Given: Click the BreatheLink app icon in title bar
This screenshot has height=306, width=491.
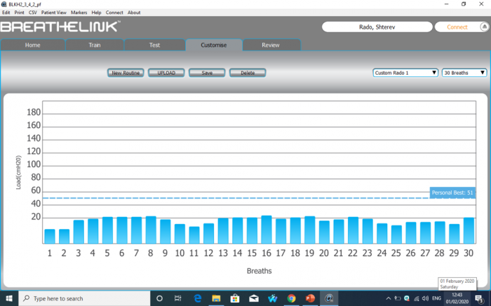Looking at the screenshot, I should 4,4.
